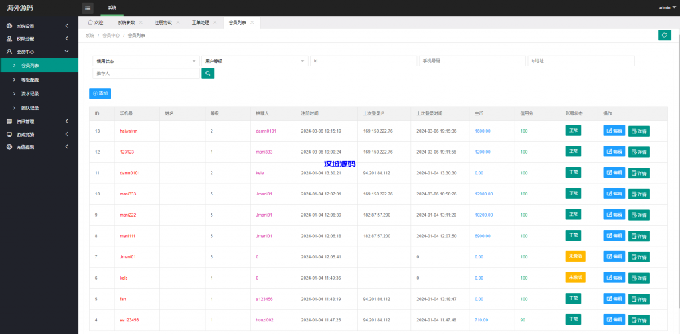
Task: Toggle 未激活 status for user kele
Action: [575, 278]
